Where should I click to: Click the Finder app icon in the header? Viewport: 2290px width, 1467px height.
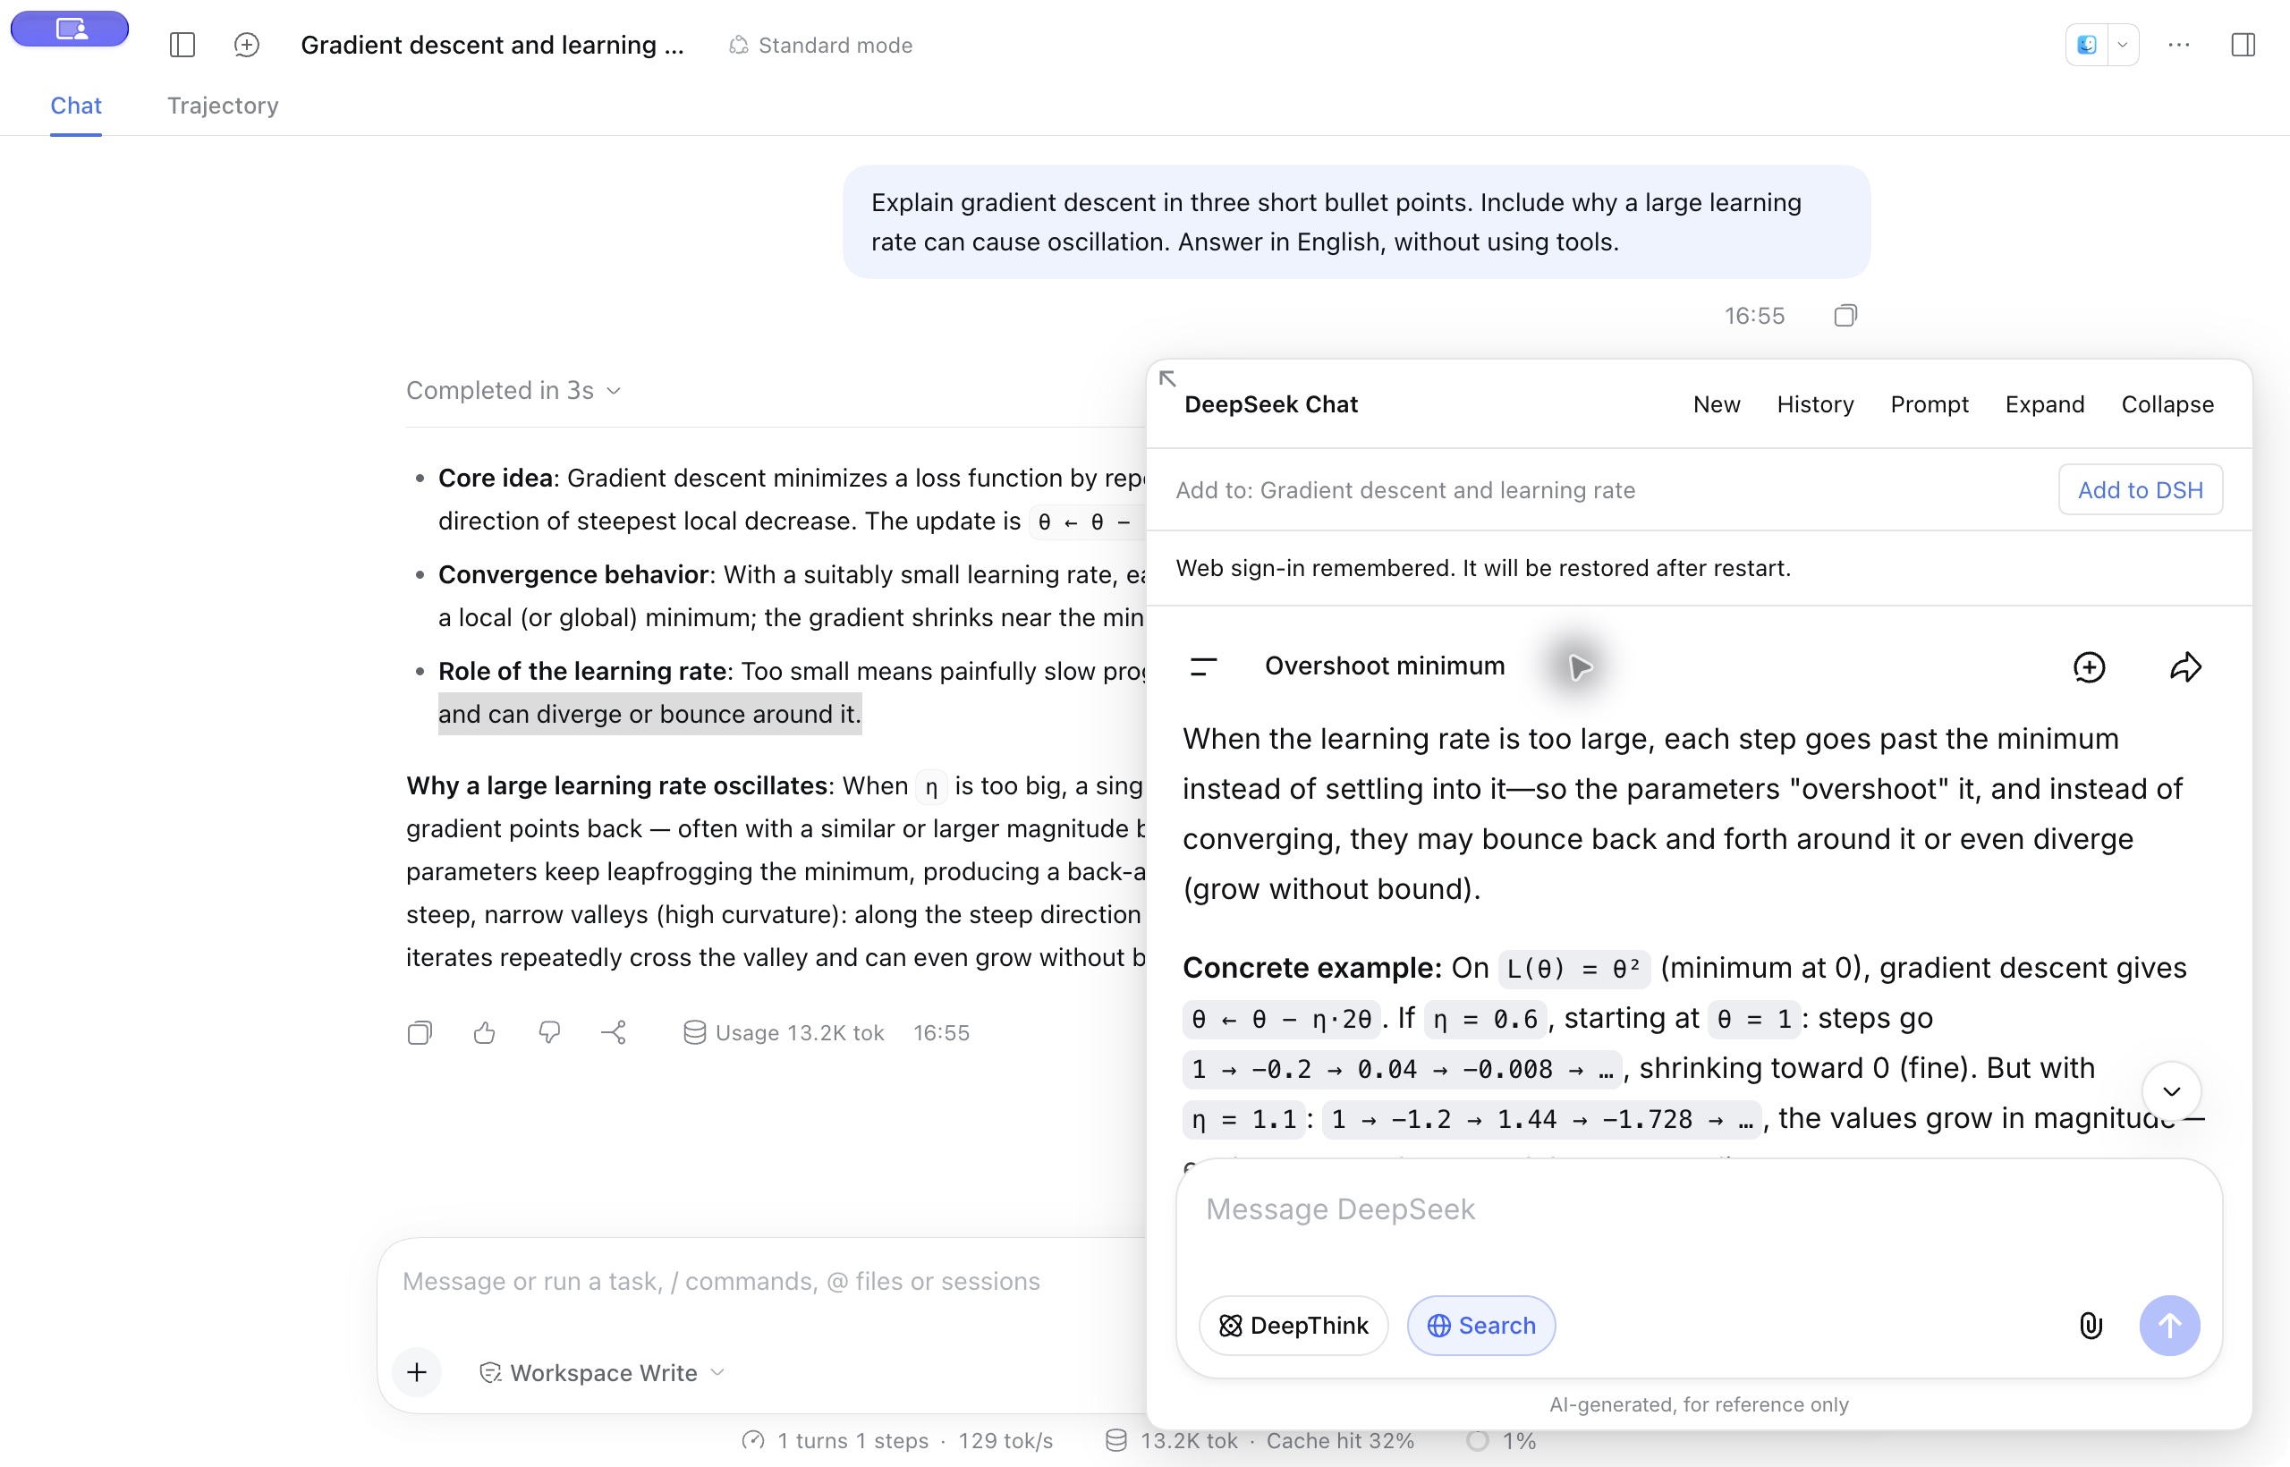(x=2086, y=45)
